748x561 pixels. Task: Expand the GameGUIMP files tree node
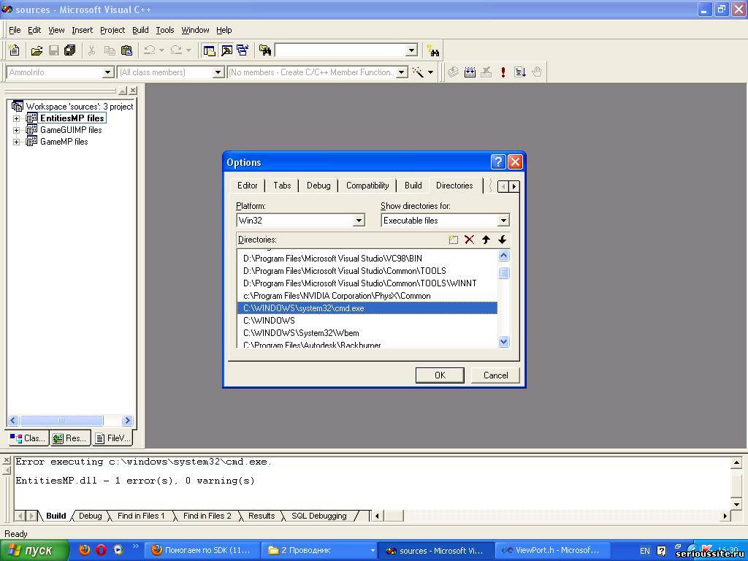click(17, 130)
